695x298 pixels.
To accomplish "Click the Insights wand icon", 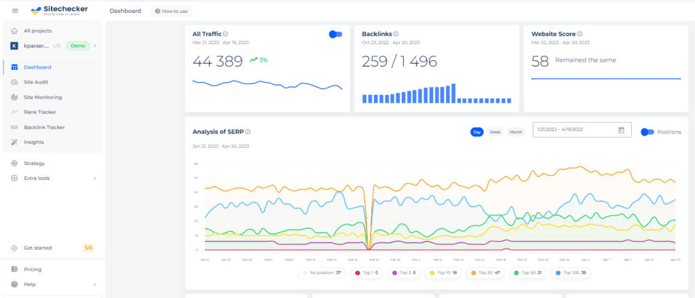I will point(14,143).
